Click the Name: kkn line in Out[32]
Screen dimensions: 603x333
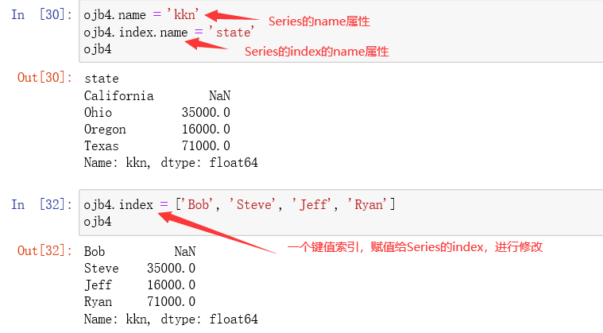pyautogui.click(x=171, y=319)
